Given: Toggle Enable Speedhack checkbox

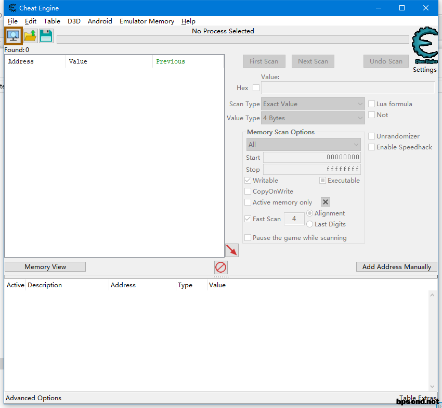Looking at the screenshot, I should pos(371,147).
